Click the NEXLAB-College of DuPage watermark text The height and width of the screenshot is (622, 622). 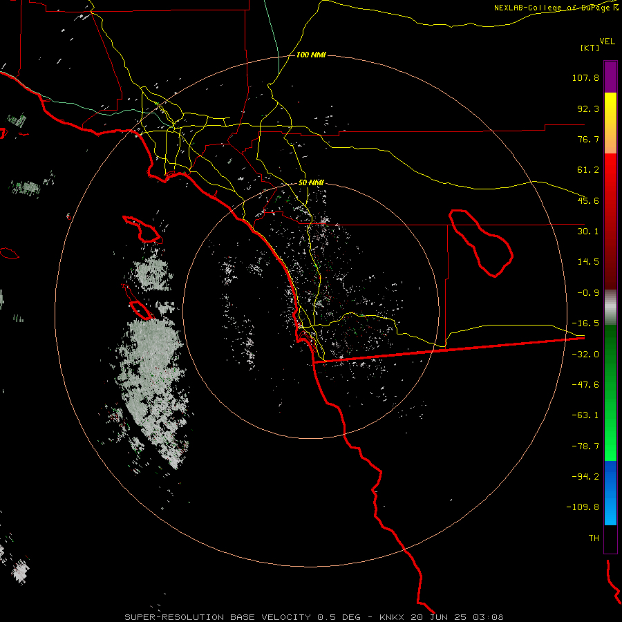click(556, 8)
